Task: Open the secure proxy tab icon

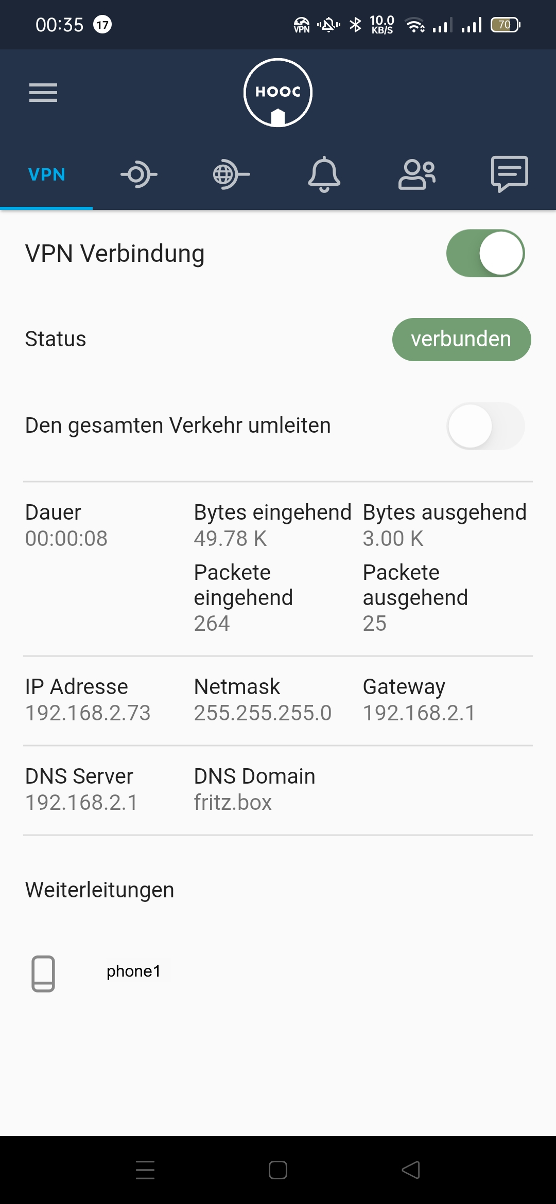Action: tap(139, 175)
